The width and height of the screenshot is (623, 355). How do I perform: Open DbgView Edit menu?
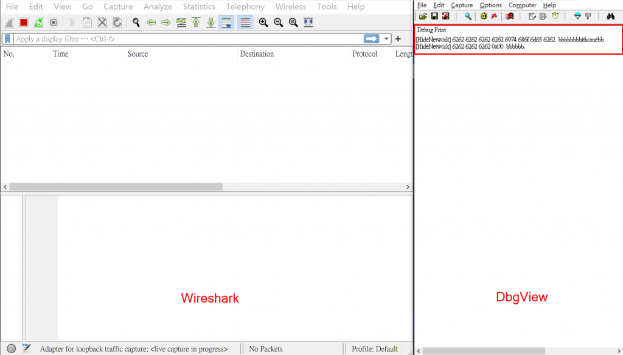439,5
